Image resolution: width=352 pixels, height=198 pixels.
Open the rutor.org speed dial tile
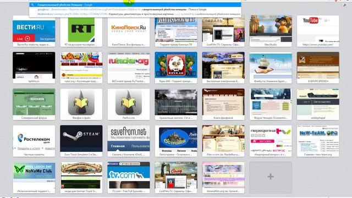click(x=81, y=68)
